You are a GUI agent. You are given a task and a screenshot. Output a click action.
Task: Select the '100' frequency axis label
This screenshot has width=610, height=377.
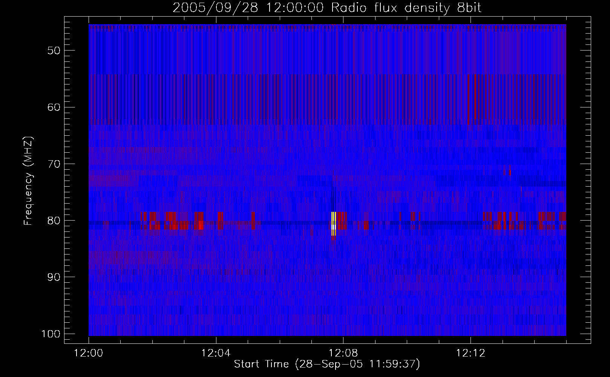[x=51, y=334]
